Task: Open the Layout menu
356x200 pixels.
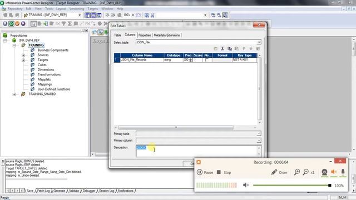Action: [x=61, y=9]
